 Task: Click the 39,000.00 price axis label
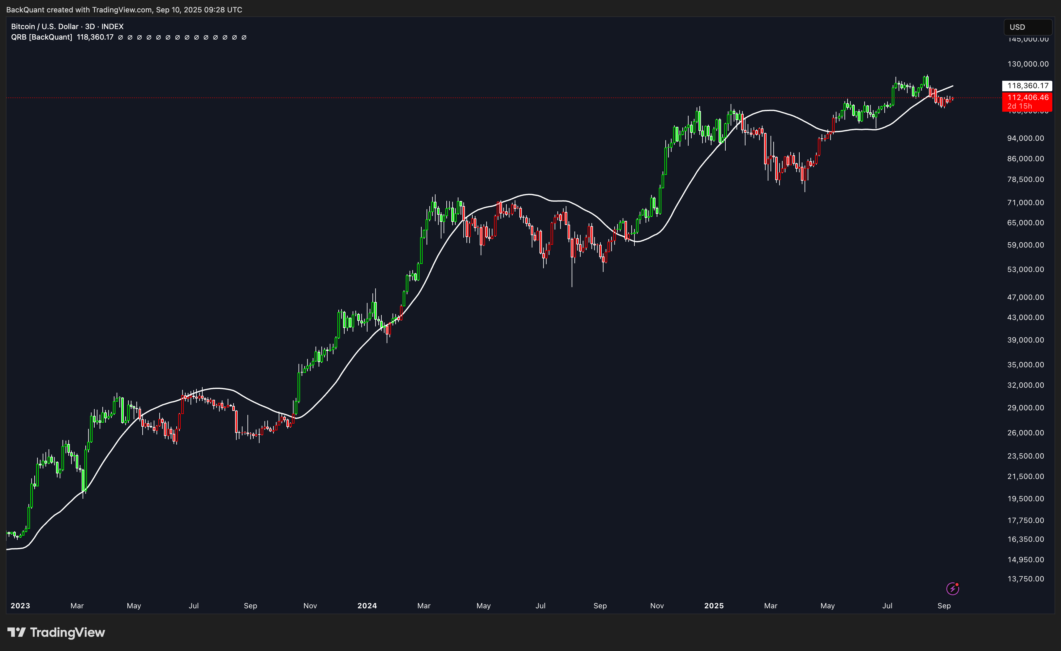[1025, 340]
